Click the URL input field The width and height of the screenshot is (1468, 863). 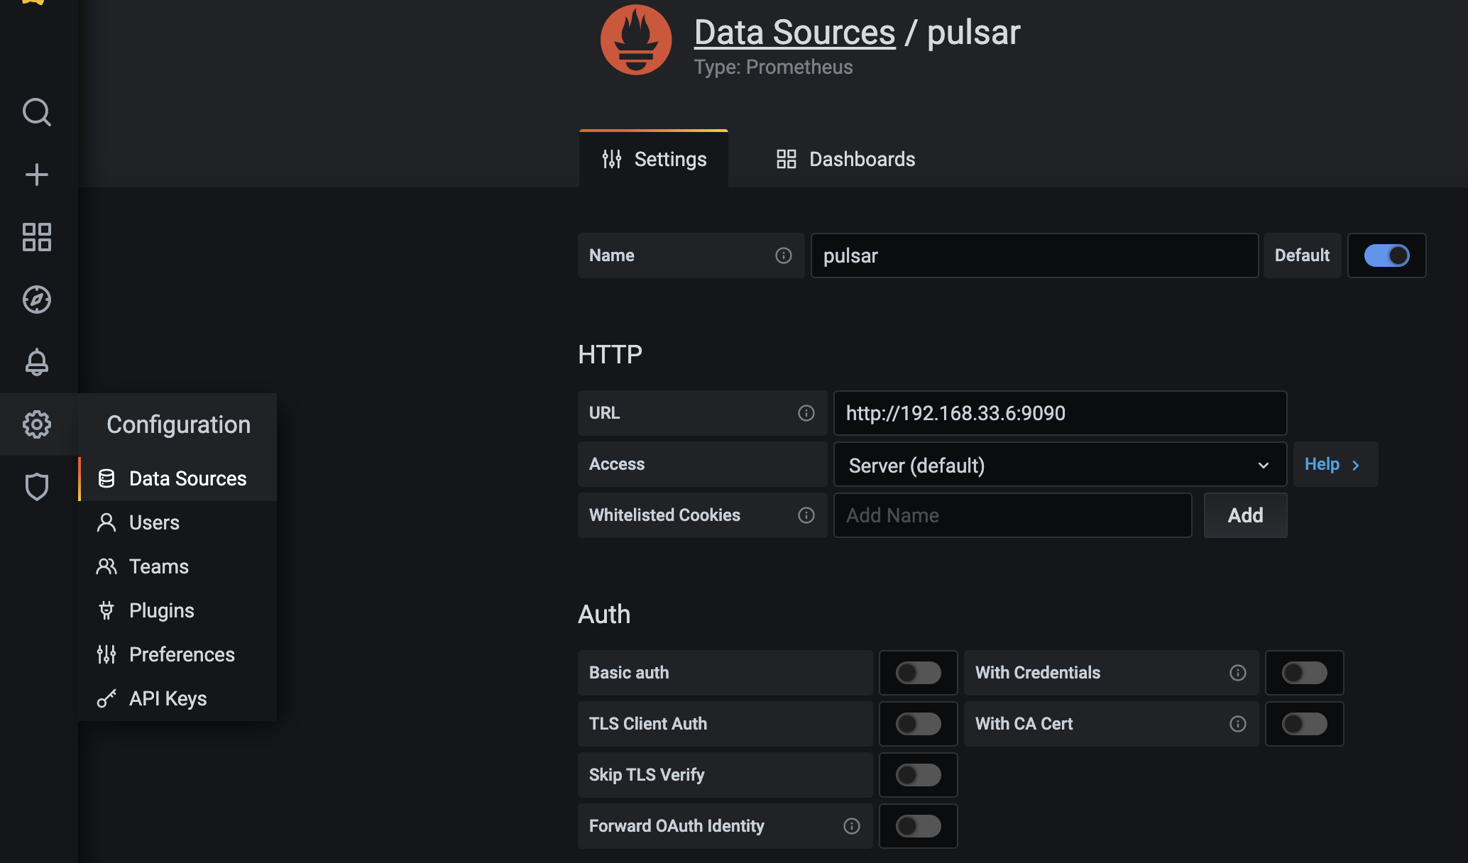[1060, 413]
